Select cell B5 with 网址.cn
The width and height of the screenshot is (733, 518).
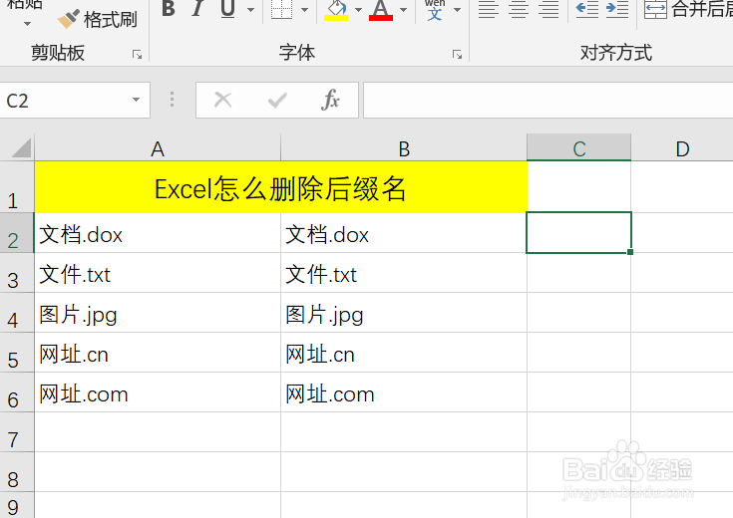click(404, 353)
